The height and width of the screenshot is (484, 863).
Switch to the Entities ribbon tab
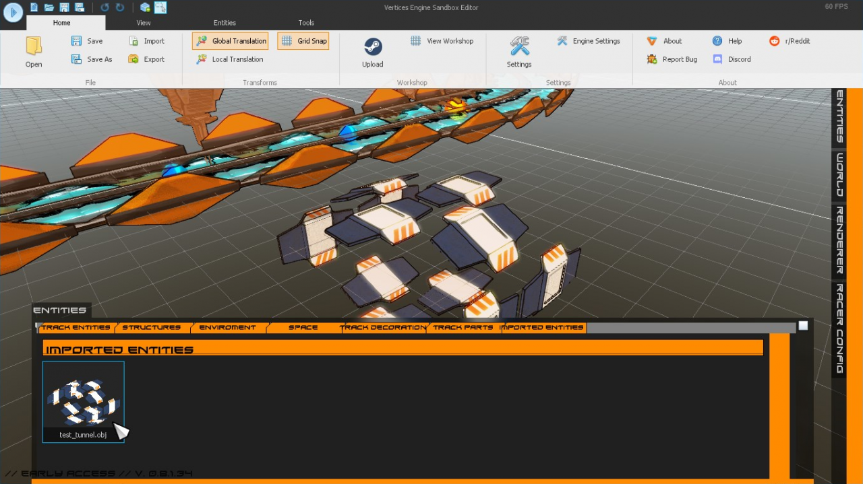225,23
